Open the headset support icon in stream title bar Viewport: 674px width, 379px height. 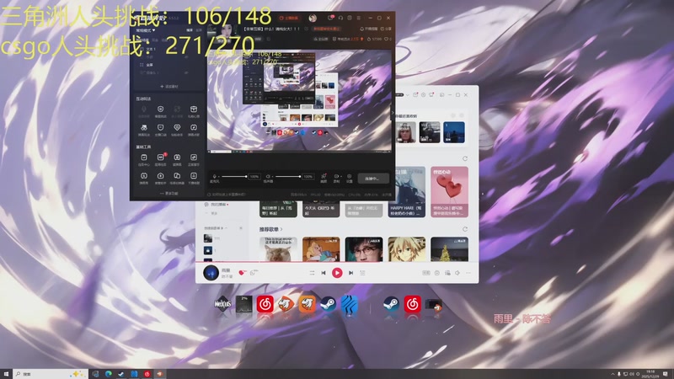click(340, 18)
